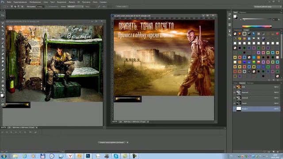Select the Horizontal Type tool
Image resolution: width=283 pixels, height=159 pixels.
pyautogui.click(x=3, y=74)
